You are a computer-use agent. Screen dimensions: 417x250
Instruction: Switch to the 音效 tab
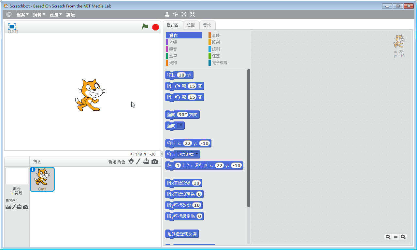click(207, 25)
